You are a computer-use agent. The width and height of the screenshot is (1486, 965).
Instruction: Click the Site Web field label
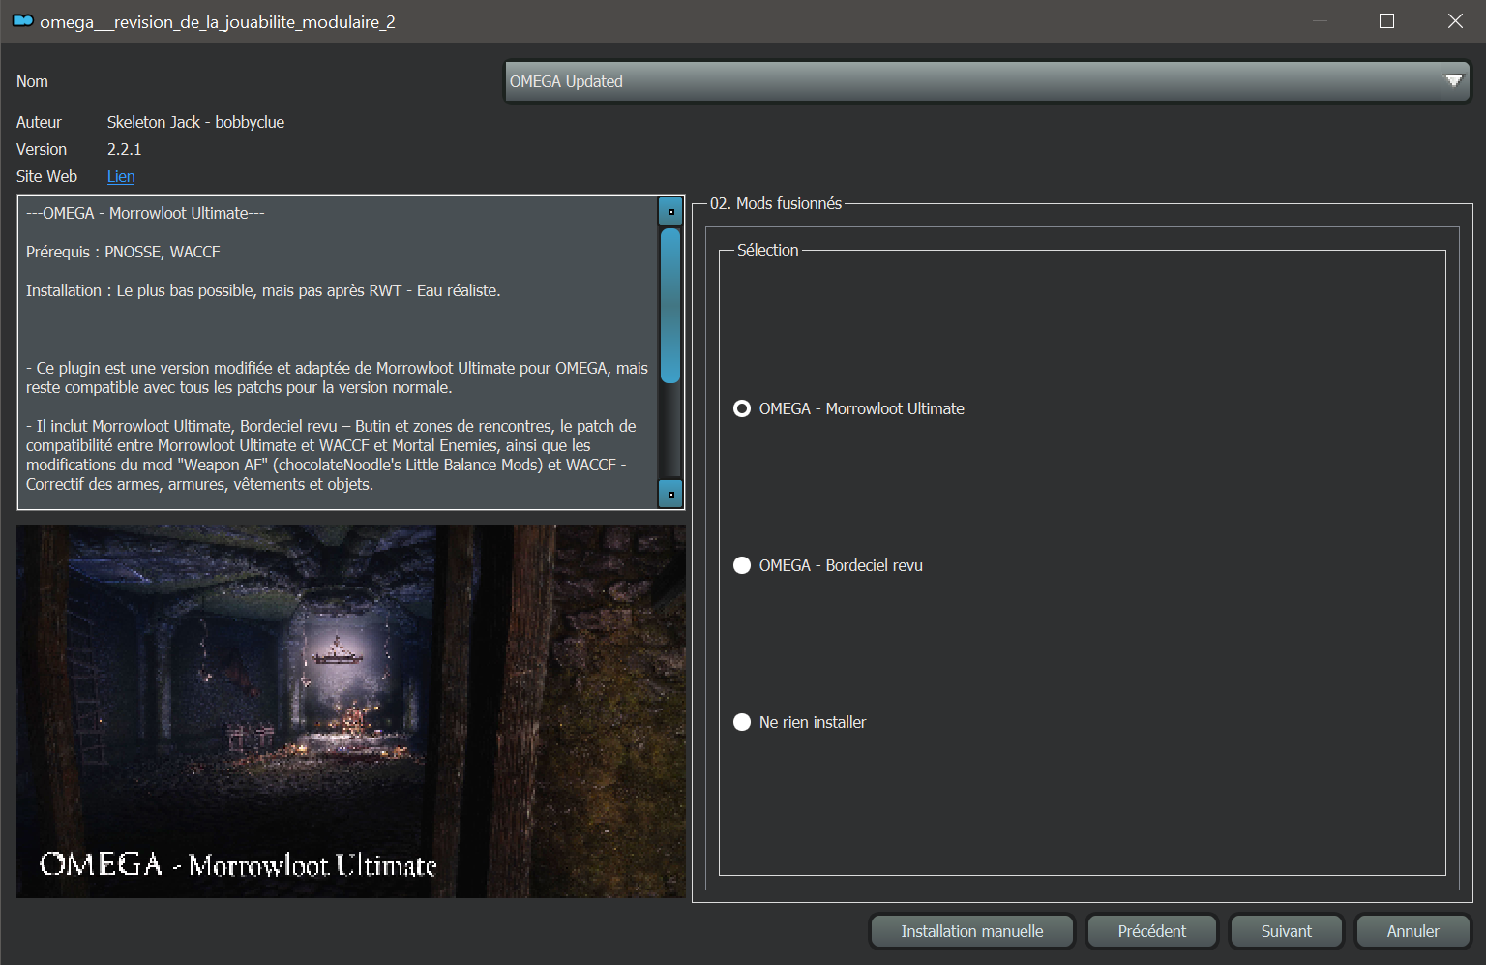point(46,176)
